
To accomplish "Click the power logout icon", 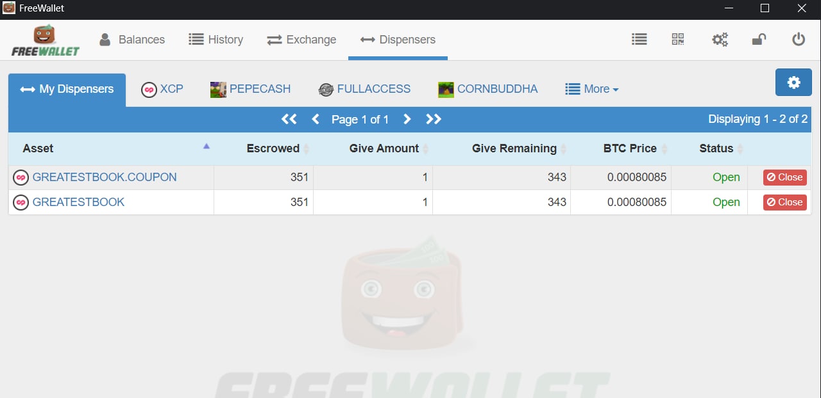I will [799, 40].
